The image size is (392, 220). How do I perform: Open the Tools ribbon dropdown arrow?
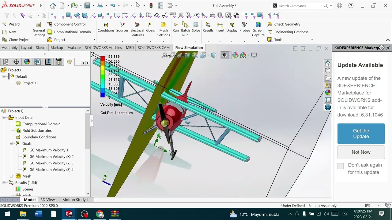tap(312, 40)
